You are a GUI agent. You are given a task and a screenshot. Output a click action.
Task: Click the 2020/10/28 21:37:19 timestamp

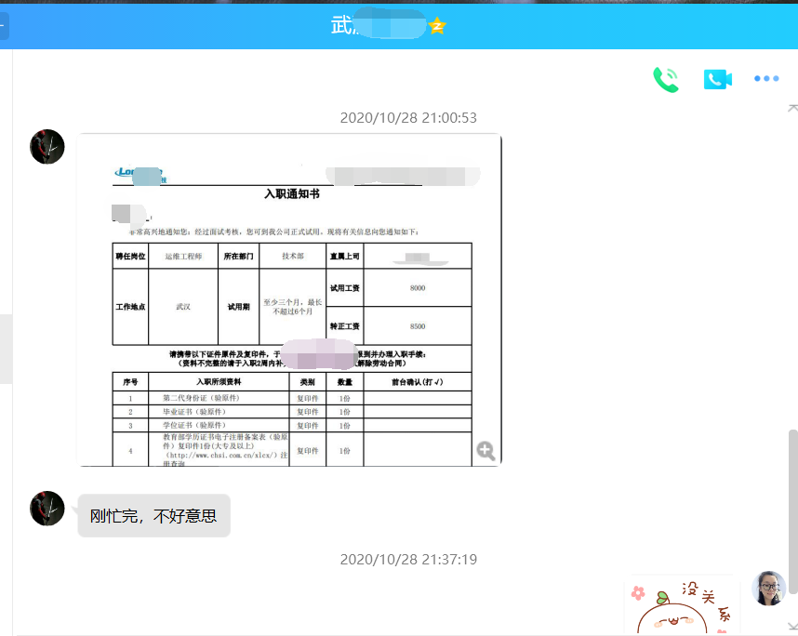tap(408, 560)
